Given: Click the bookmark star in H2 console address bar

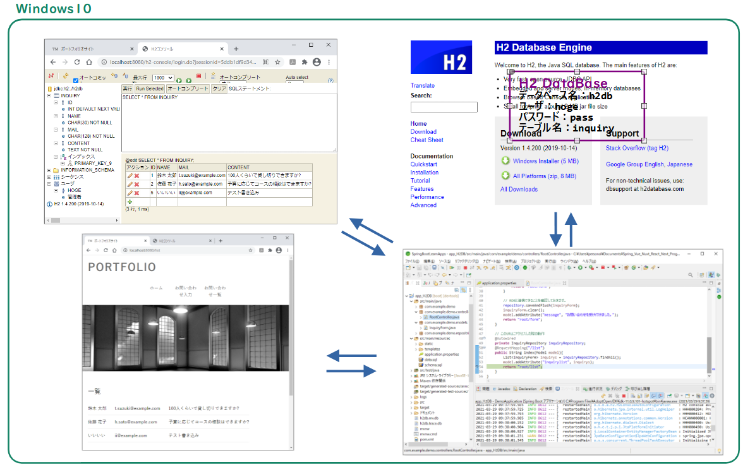Looking at the screenshot, I should (277, 63).
